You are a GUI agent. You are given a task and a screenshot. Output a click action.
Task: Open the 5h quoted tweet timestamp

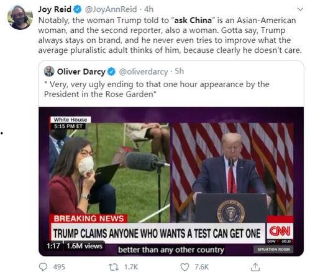tap(179, 72)
